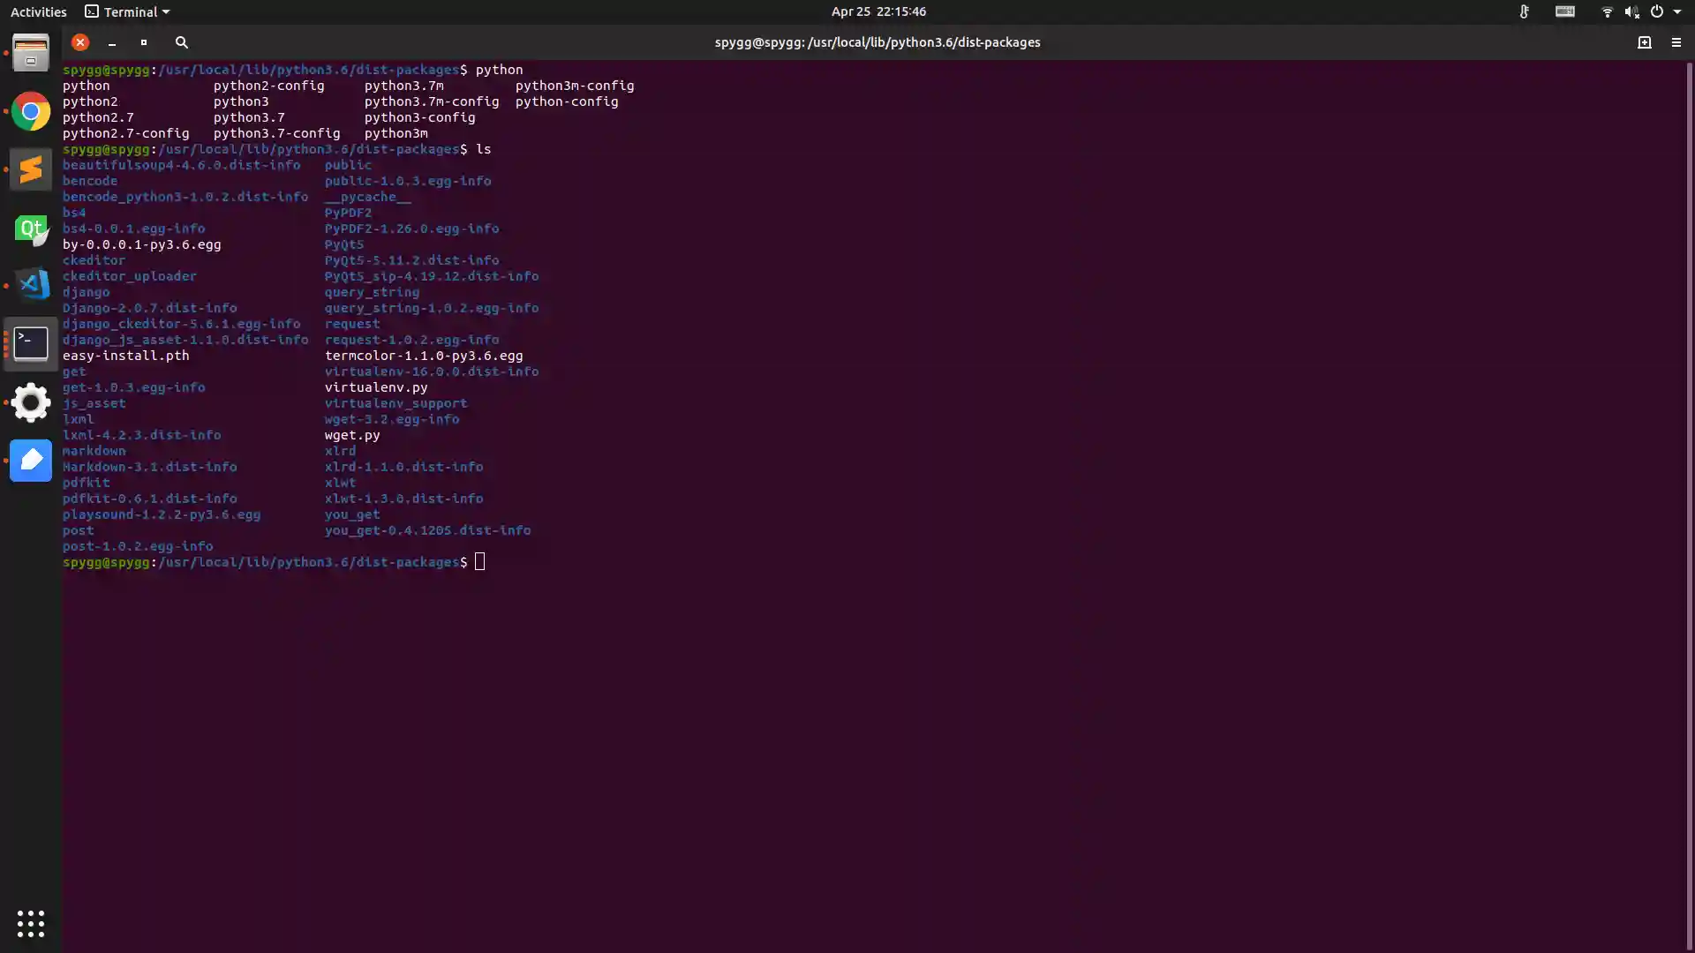The image size is (1695, 953).
Task: Click the power icon in top bar
Action: 1657,11
